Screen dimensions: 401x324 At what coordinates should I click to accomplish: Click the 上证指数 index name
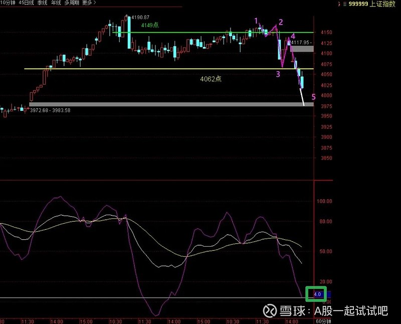(x=382, y=4)
